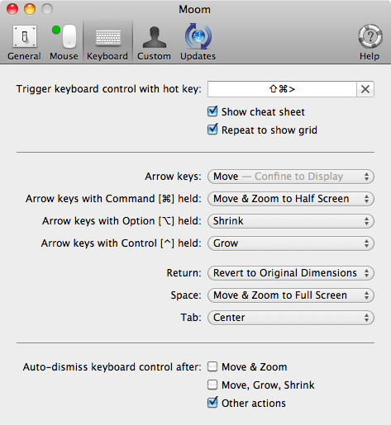Open the Custom pane silhouette icon
391x425 pixels.
154,37
